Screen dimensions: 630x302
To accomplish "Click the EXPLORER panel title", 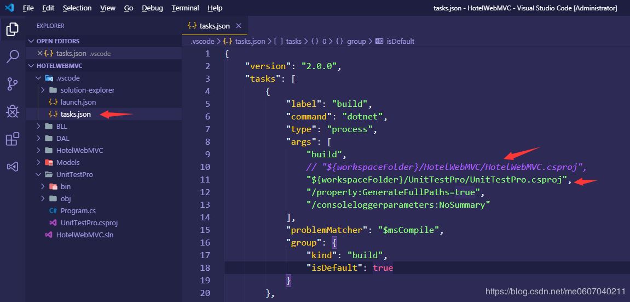I will tap(50, 26).
